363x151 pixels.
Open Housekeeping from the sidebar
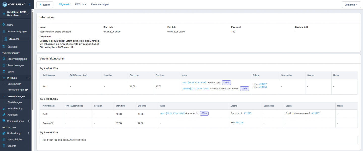click(15, 109)
